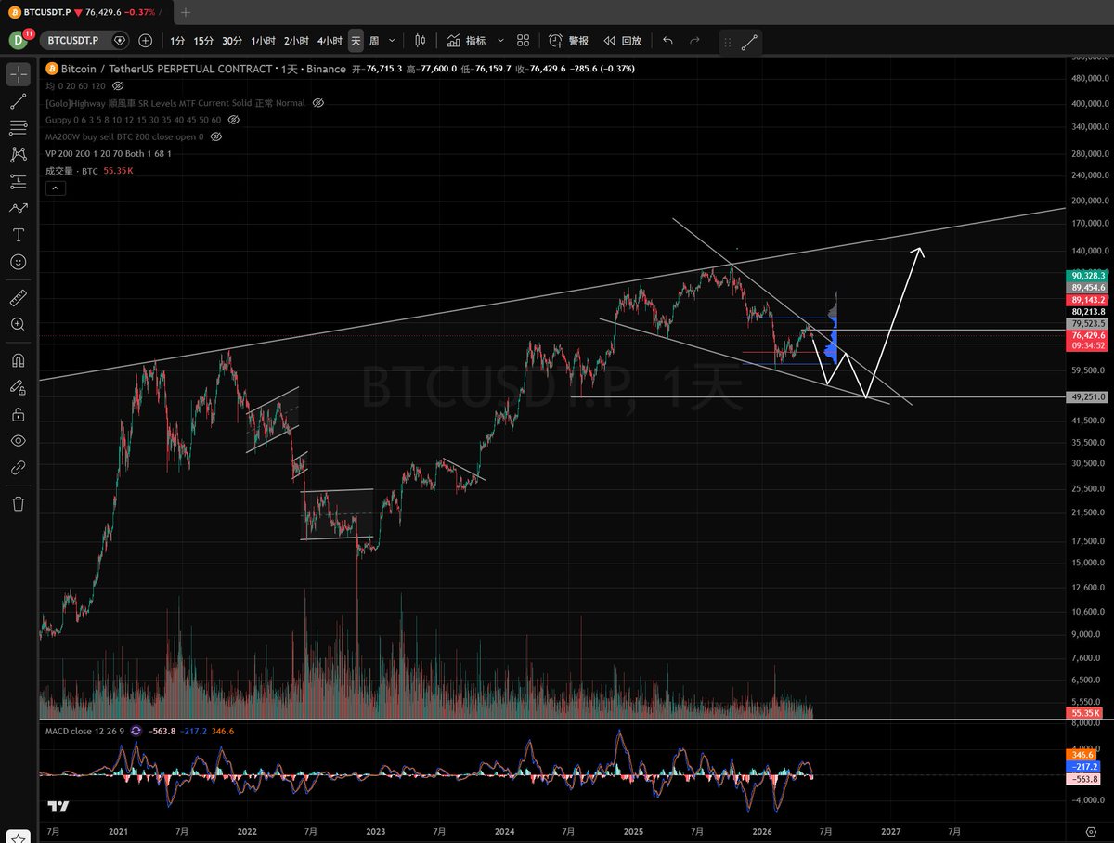The height and width of the screenshot is (843, 1114).
Task: Show the hidden MA200W buy sell indicator
Action: (x=216, y=136)
